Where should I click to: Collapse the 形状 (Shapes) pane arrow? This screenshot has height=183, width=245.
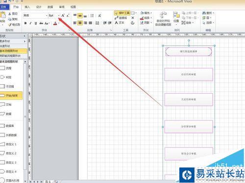tap(24, 36)
